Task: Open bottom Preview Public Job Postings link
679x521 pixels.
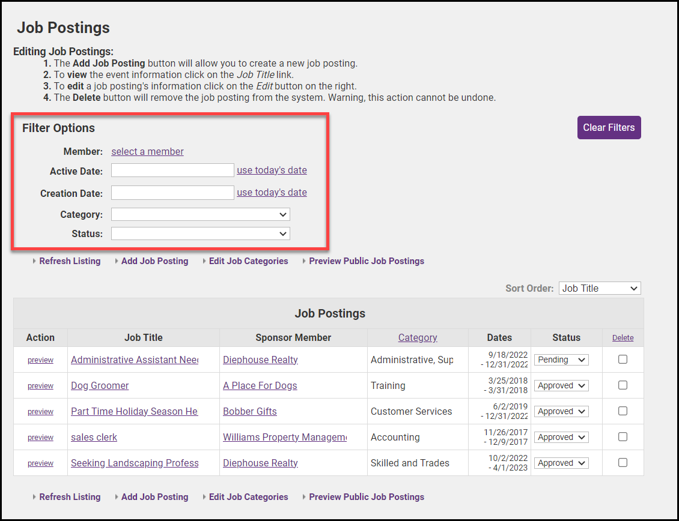Action: [366, 497]
